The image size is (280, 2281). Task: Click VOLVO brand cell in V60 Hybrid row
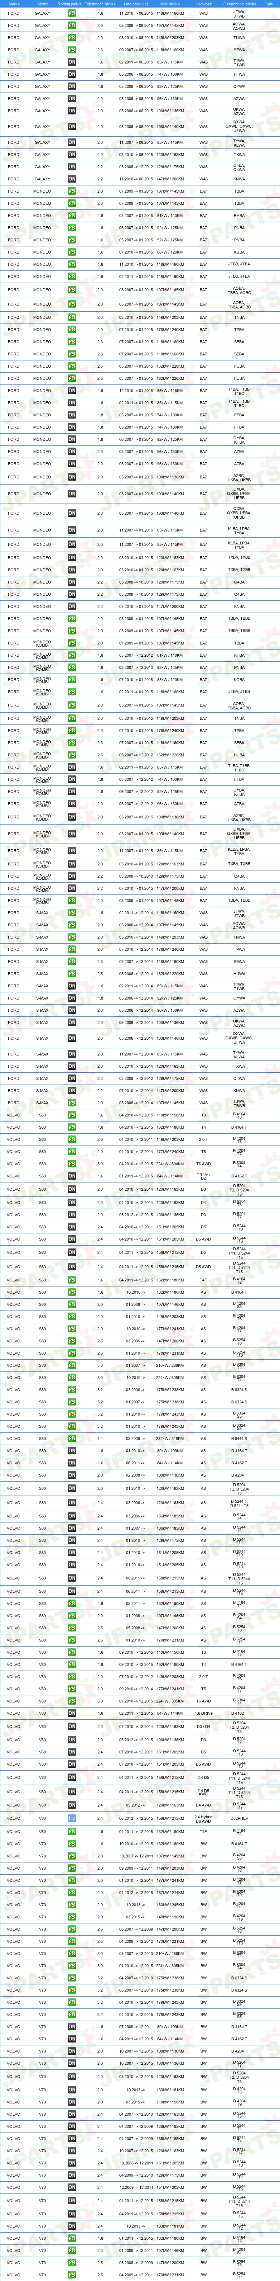[x=13, y=1818]
